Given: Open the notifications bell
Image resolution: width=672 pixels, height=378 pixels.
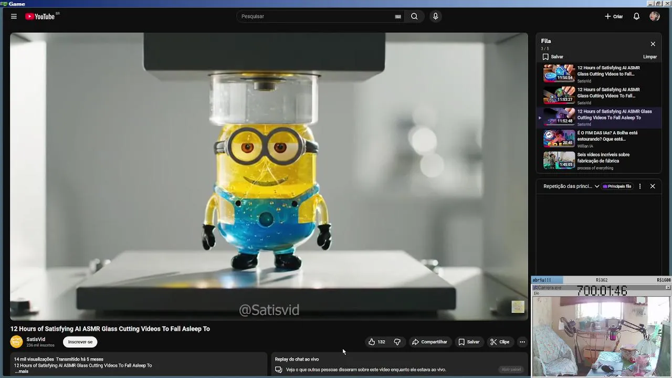Looking at the screenshot, I should 636,16.
